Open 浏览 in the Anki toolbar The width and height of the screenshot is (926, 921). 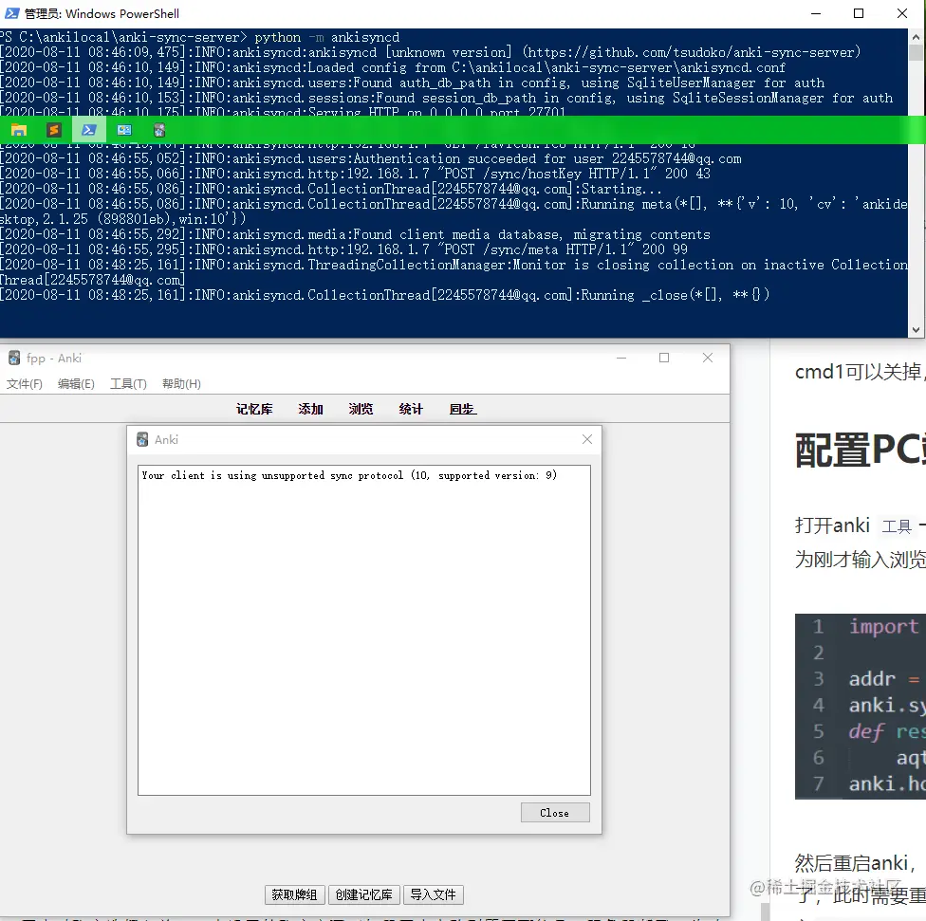(x=361, y=409)
